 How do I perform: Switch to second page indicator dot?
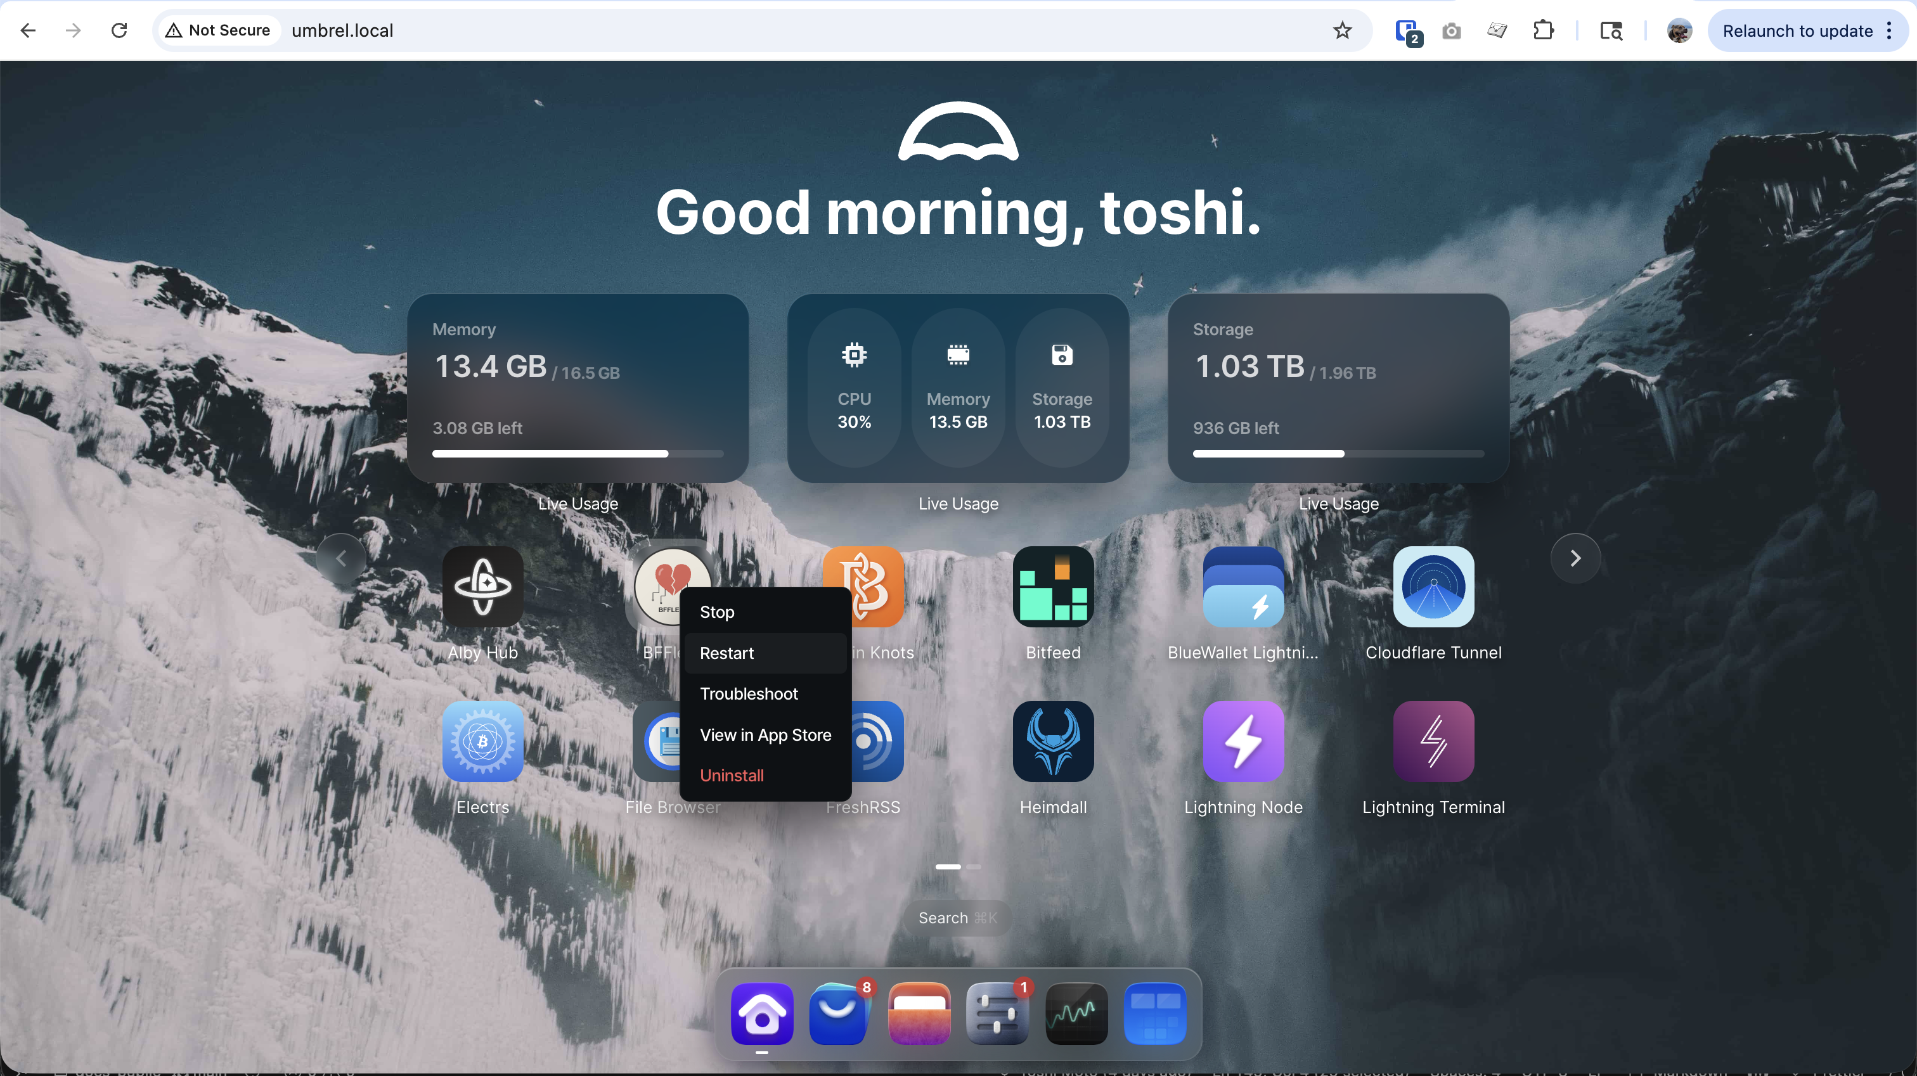tap(973, 867)
